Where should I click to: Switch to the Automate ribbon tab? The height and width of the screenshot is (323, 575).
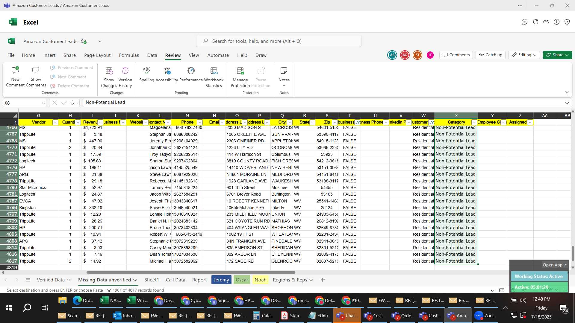point(218,55)
